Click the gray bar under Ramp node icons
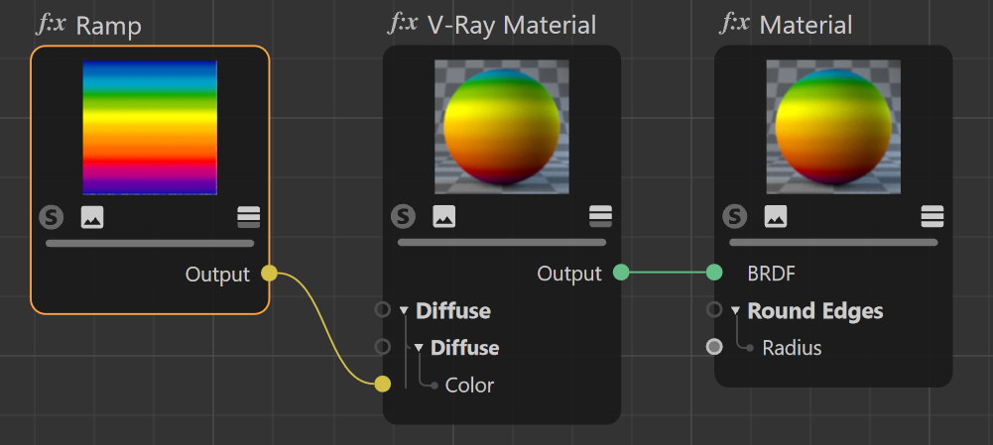993x445 pixels. [x=150, y=243]
